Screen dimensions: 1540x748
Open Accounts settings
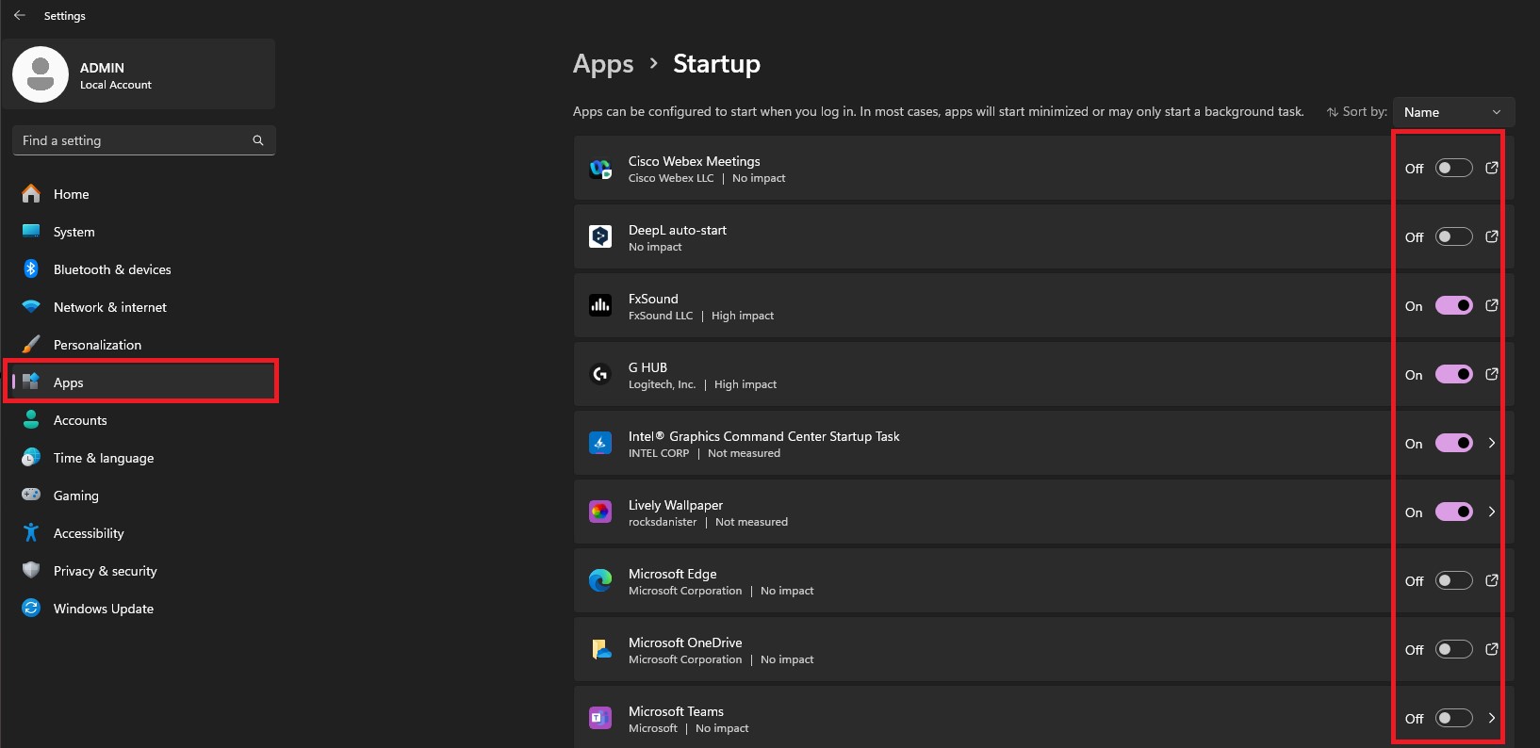click(143, 420)
